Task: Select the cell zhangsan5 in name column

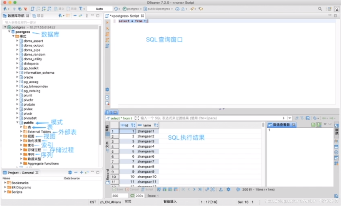Action: point(147,151)
